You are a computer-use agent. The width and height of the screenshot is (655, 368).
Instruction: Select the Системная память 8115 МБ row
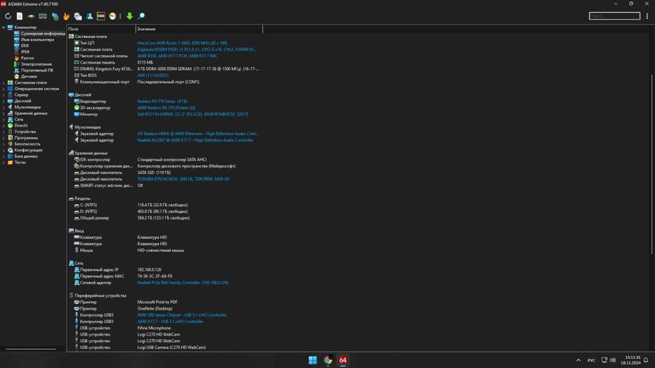[164, 63]
